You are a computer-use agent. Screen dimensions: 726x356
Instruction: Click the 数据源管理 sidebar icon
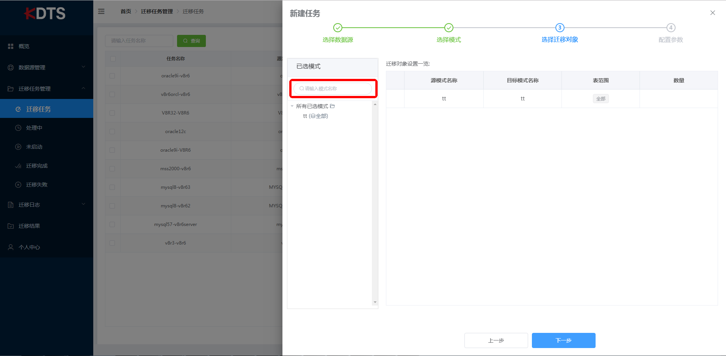11,67
